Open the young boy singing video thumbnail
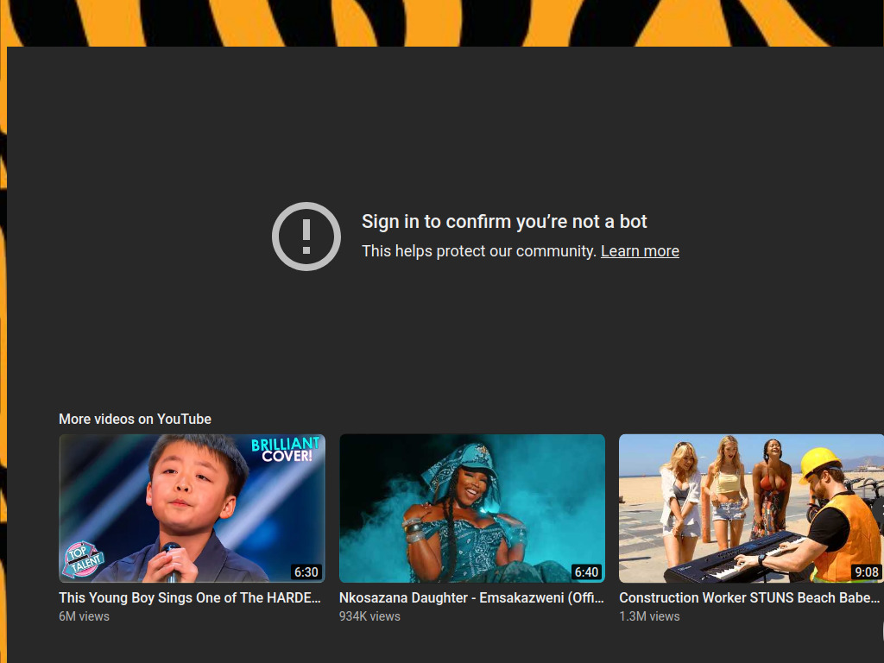The width and height of the screenshot is (884, 663). [x=192, y=508]
